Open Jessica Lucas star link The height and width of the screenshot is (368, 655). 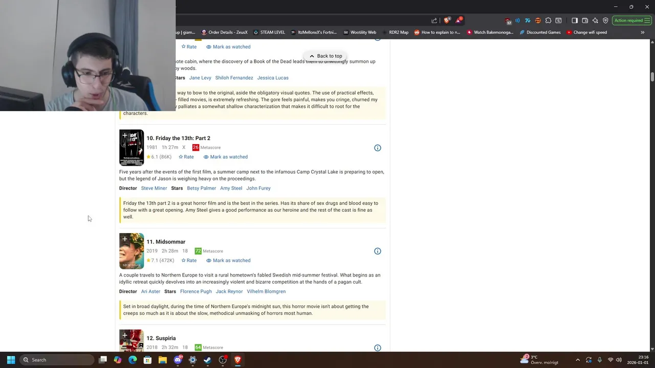pyautogui.click(x=273, y=78)
